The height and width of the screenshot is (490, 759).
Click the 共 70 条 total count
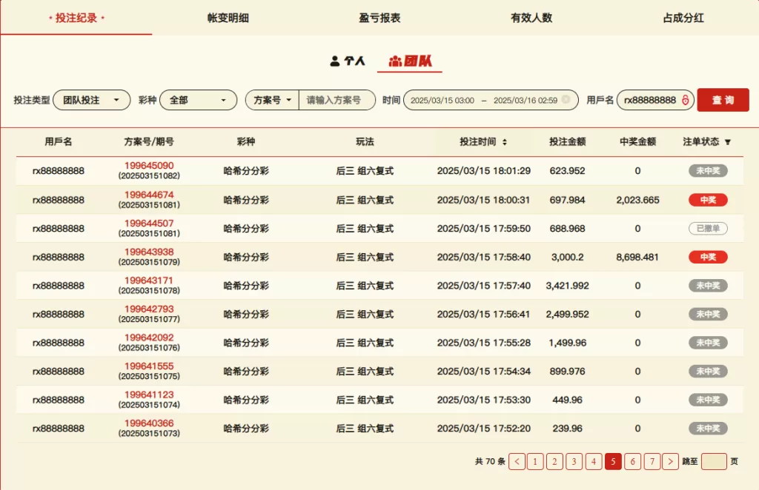pyautogui.click(x=490, y=461)
